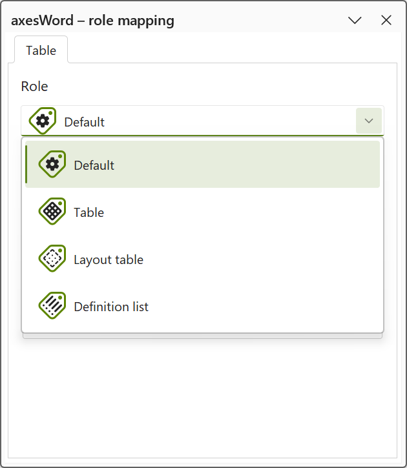This screenshot has width=407, height=468.
Task: Click the Role label text
Action: 34,86
